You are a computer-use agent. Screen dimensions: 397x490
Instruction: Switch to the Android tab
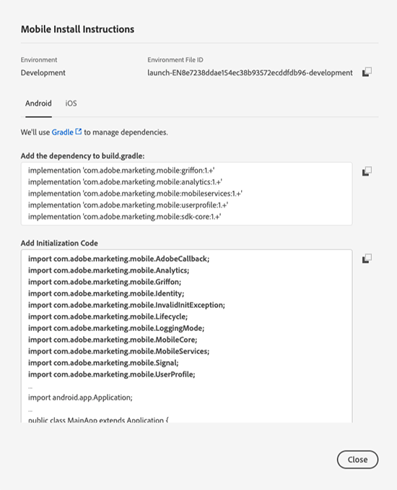click(38, 103)
